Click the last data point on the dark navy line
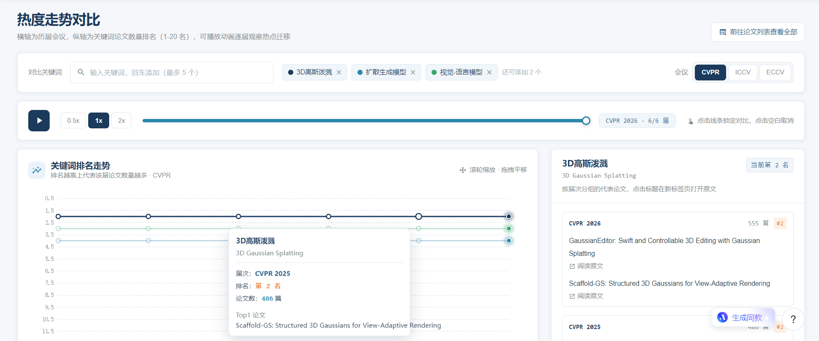Screen dimensions: 819x341 509,216
